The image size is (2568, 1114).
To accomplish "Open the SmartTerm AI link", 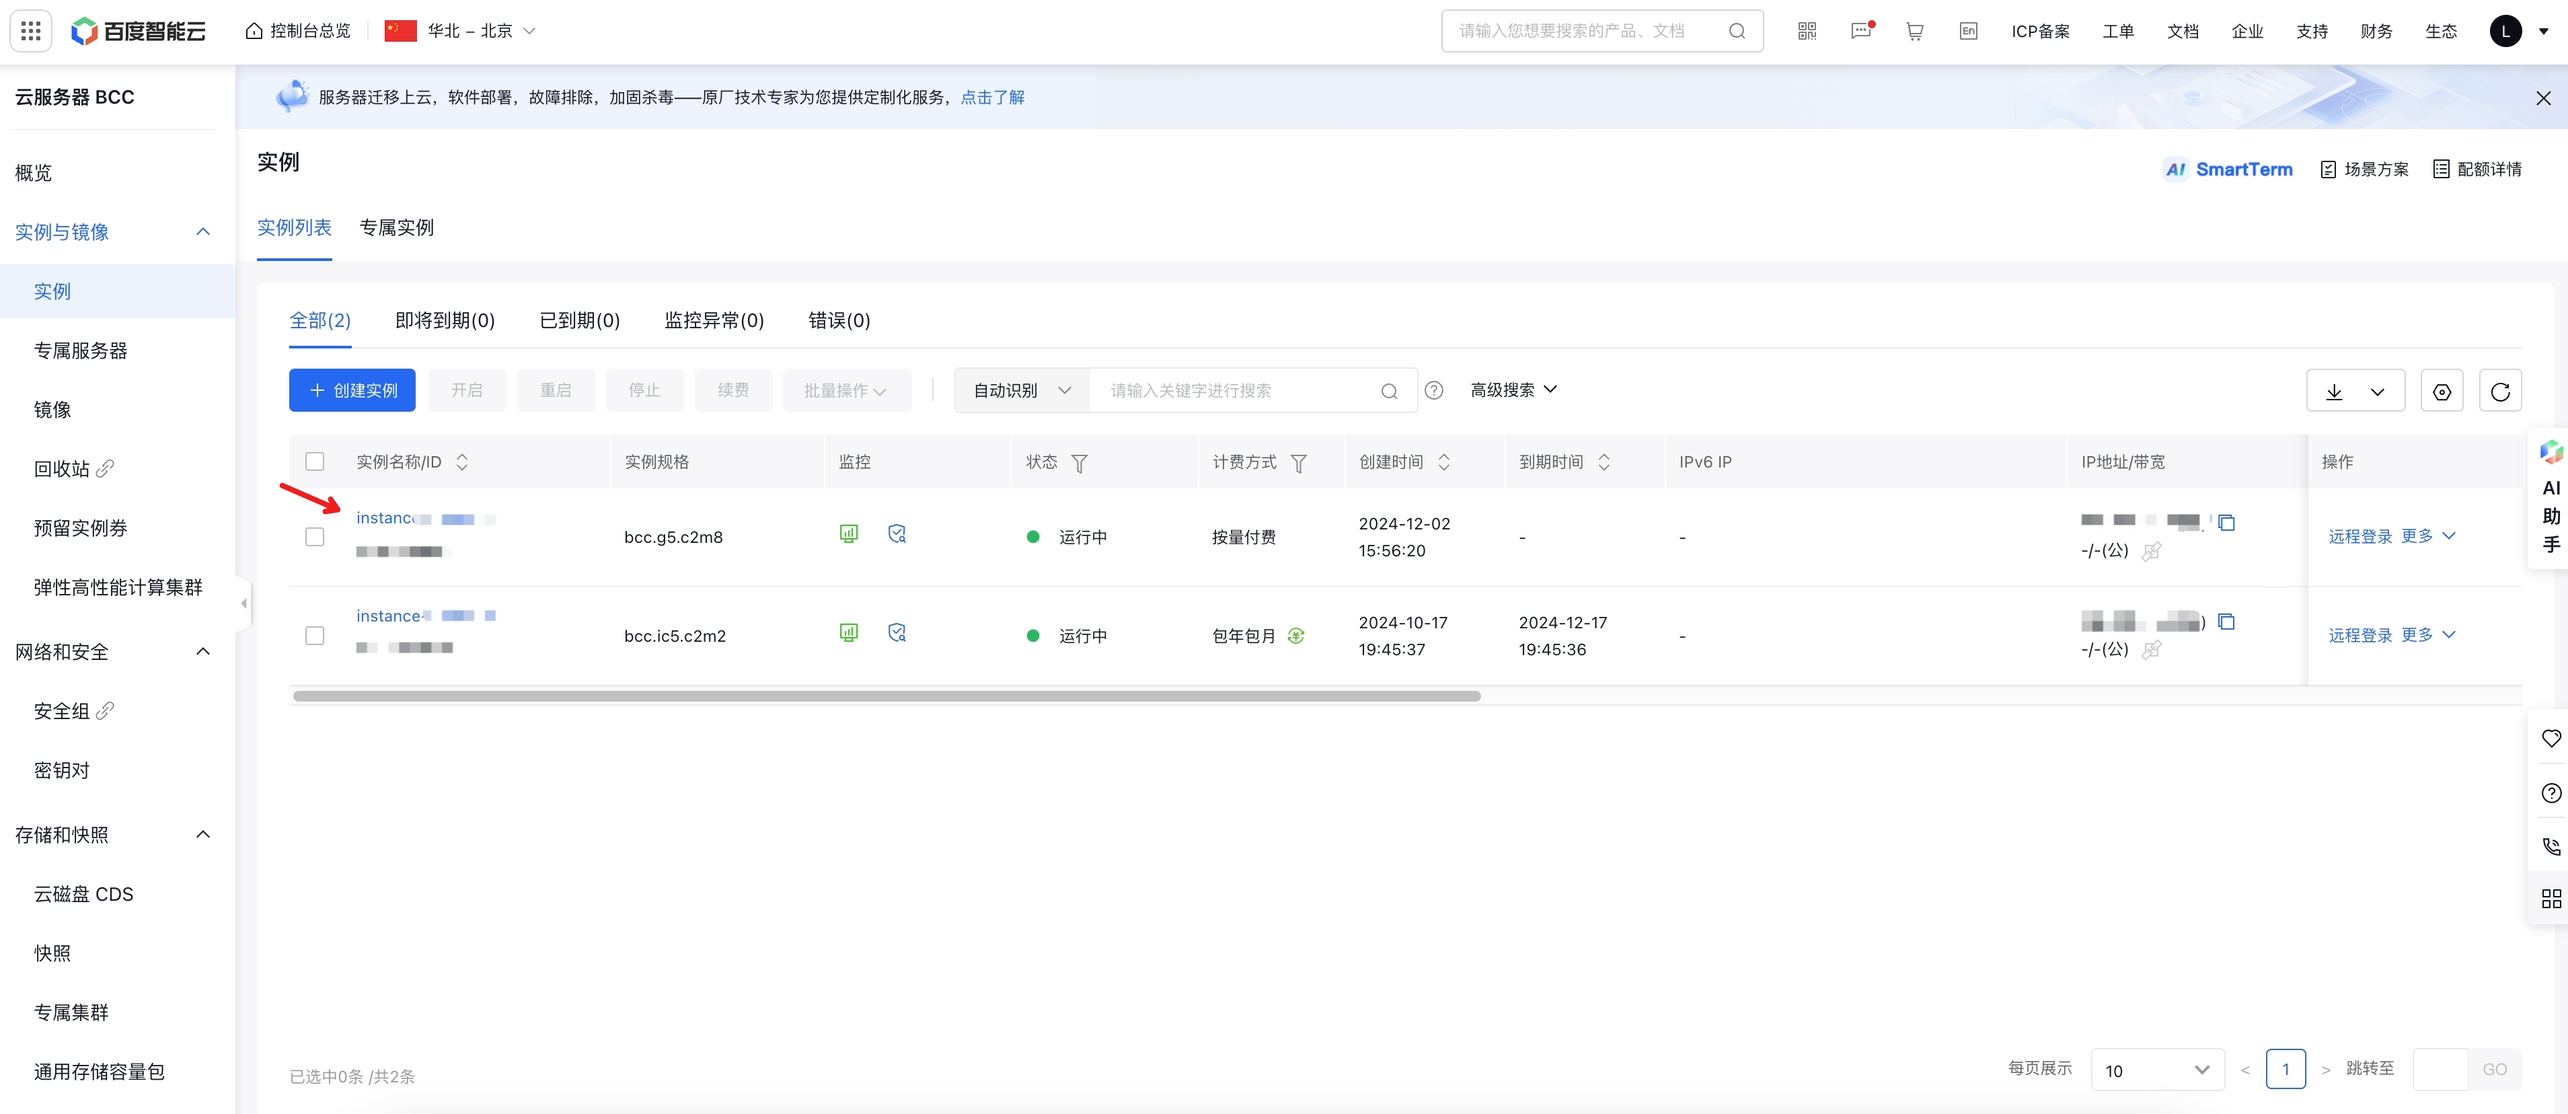I will coord(2228,170).
